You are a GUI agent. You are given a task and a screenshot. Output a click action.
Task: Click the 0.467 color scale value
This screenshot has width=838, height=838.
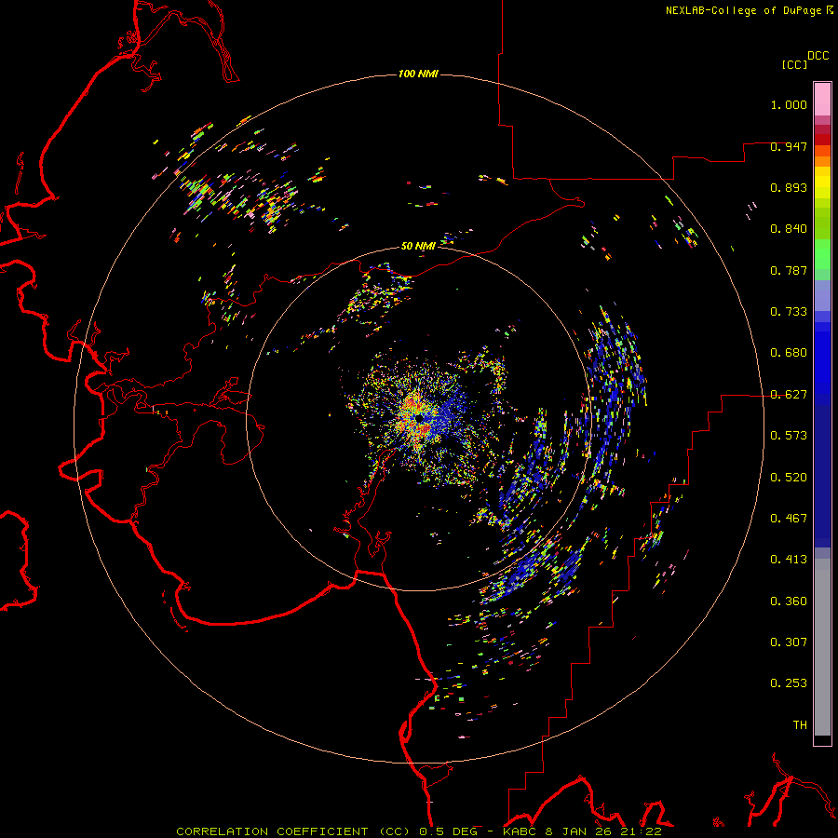789,519
